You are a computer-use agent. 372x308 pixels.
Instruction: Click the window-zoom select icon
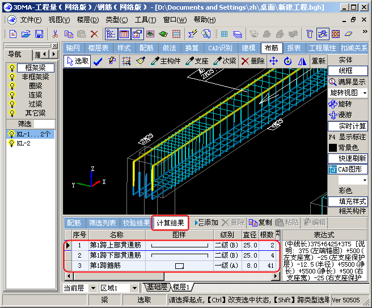pos(126,61)
